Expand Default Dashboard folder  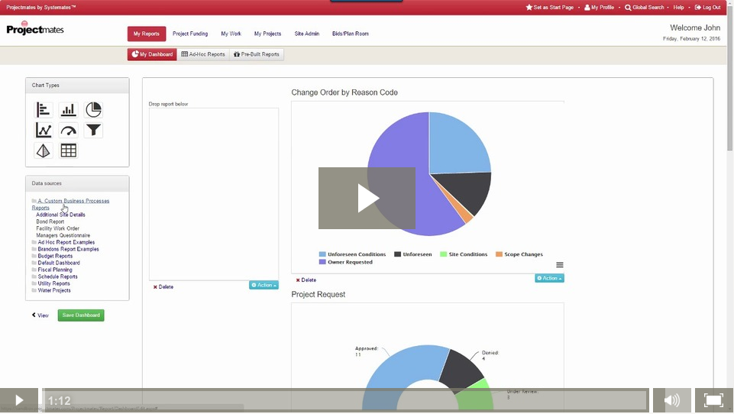[x=59, y=263]
